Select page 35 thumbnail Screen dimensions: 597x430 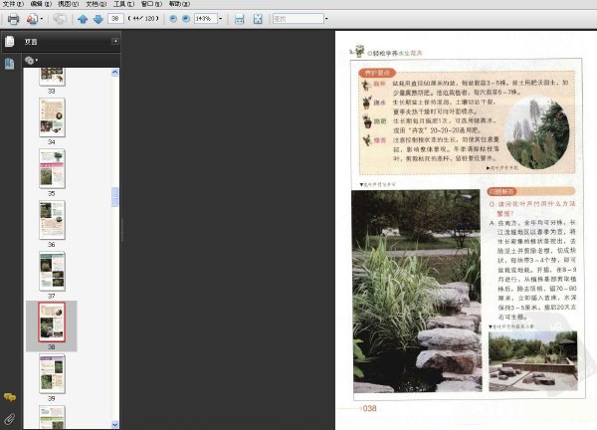pyautogui.click(x=52, y=169)
